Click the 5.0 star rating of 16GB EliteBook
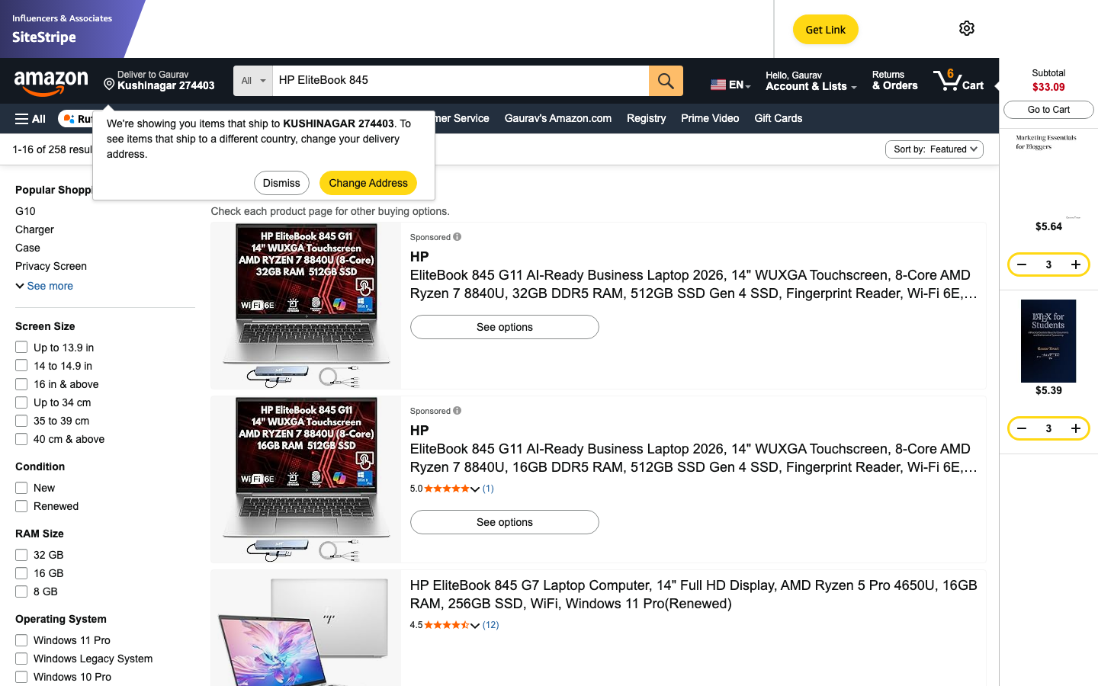Image resolution: width=1098 pixels, height=686 pixels. [x=447, y=489]
